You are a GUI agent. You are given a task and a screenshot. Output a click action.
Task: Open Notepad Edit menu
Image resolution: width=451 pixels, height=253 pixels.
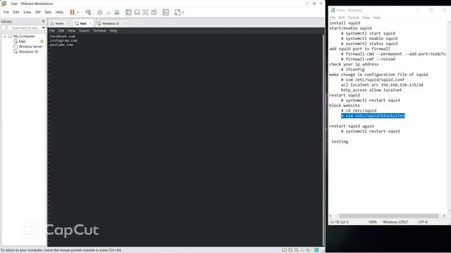pos(341,18)
